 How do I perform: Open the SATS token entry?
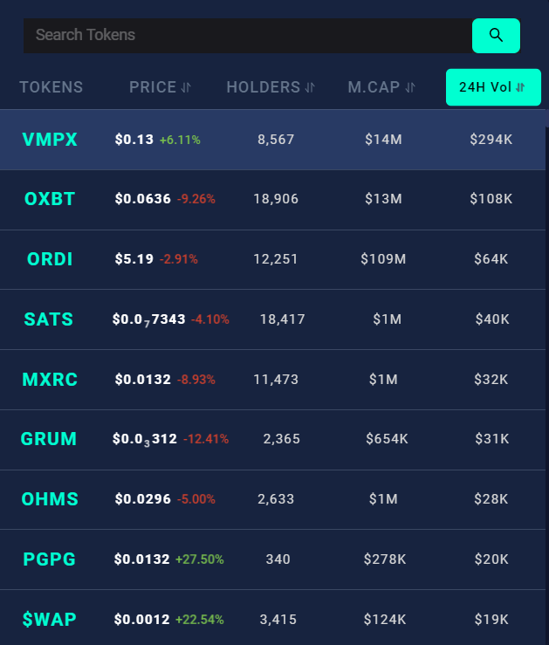[49, 319]
